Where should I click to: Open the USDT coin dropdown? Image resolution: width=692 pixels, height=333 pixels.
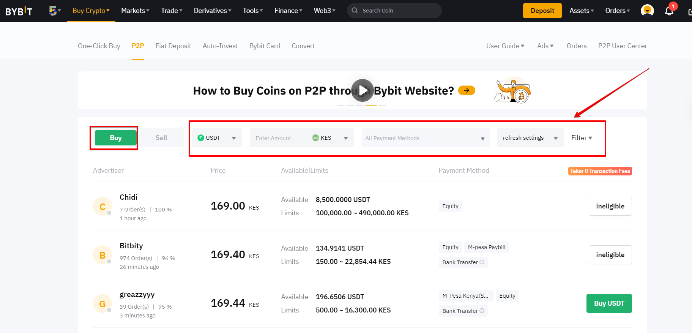coord(217,138)
